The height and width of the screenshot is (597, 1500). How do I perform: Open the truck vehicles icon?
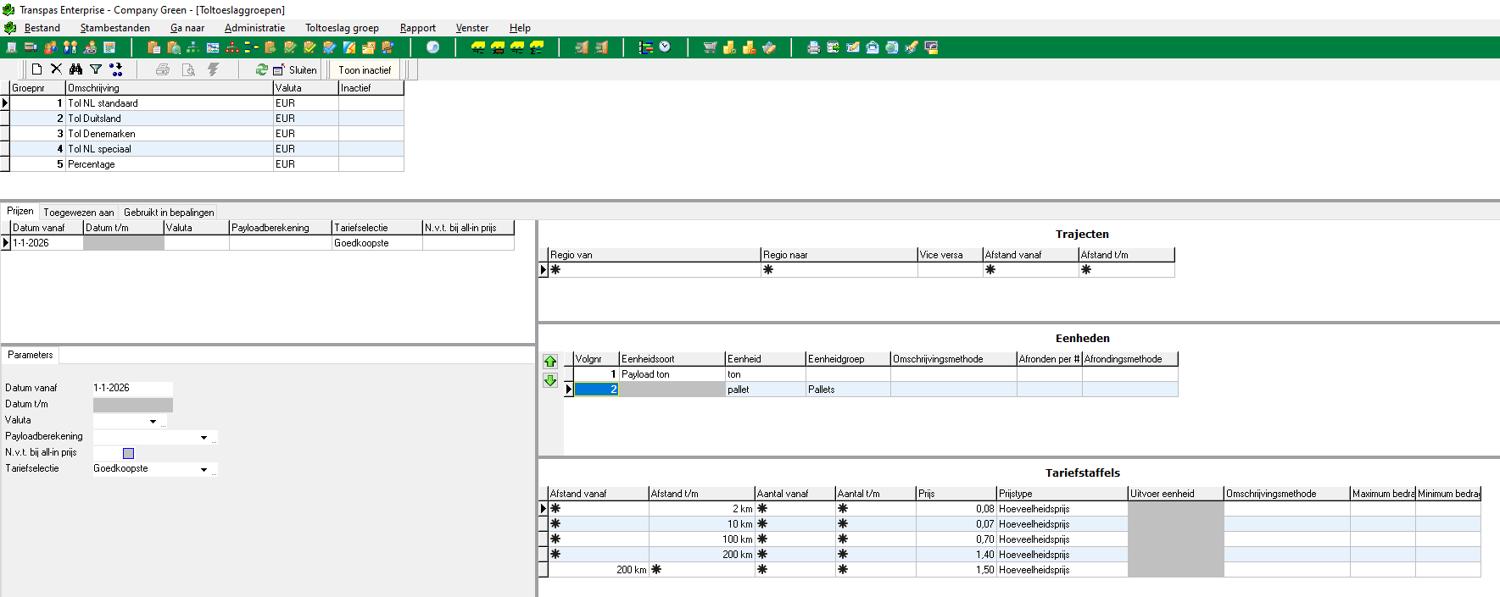click(31, 47)
